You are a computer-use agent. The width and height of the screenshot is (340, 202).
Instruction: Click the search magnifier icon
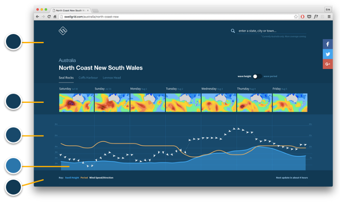[233, 31]
